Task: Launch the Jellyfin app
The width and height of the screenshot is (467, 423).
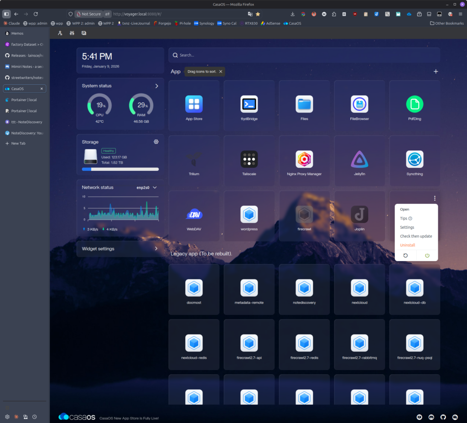Action: pyautogui.click(x=359, y=160)
